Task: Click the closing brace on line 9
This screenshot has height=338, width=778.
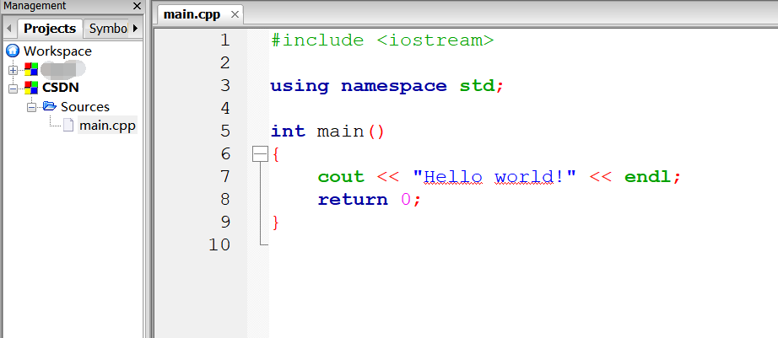Action: (277, 223)
